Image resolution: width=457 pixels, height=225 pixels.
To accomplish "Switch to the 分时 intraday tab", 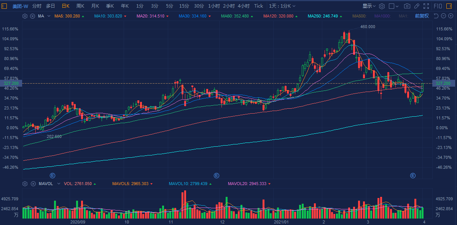I will (37, 6).
